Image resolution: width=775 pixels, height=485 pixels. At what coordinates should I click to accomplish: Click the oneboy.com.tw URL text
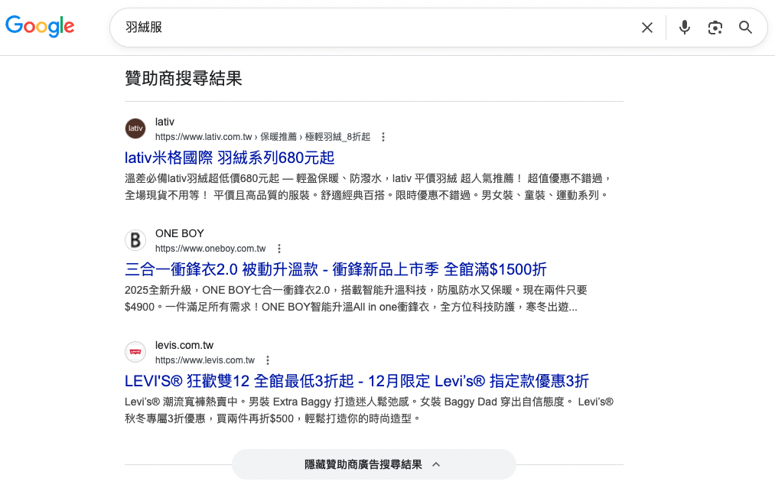[210, 248]
